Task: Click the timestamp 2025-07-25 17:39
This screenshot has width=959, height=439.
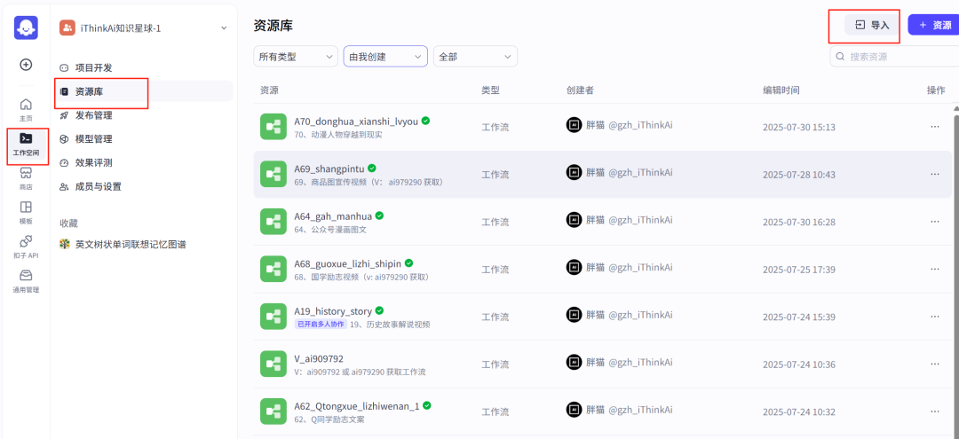Action: [799, 270]
